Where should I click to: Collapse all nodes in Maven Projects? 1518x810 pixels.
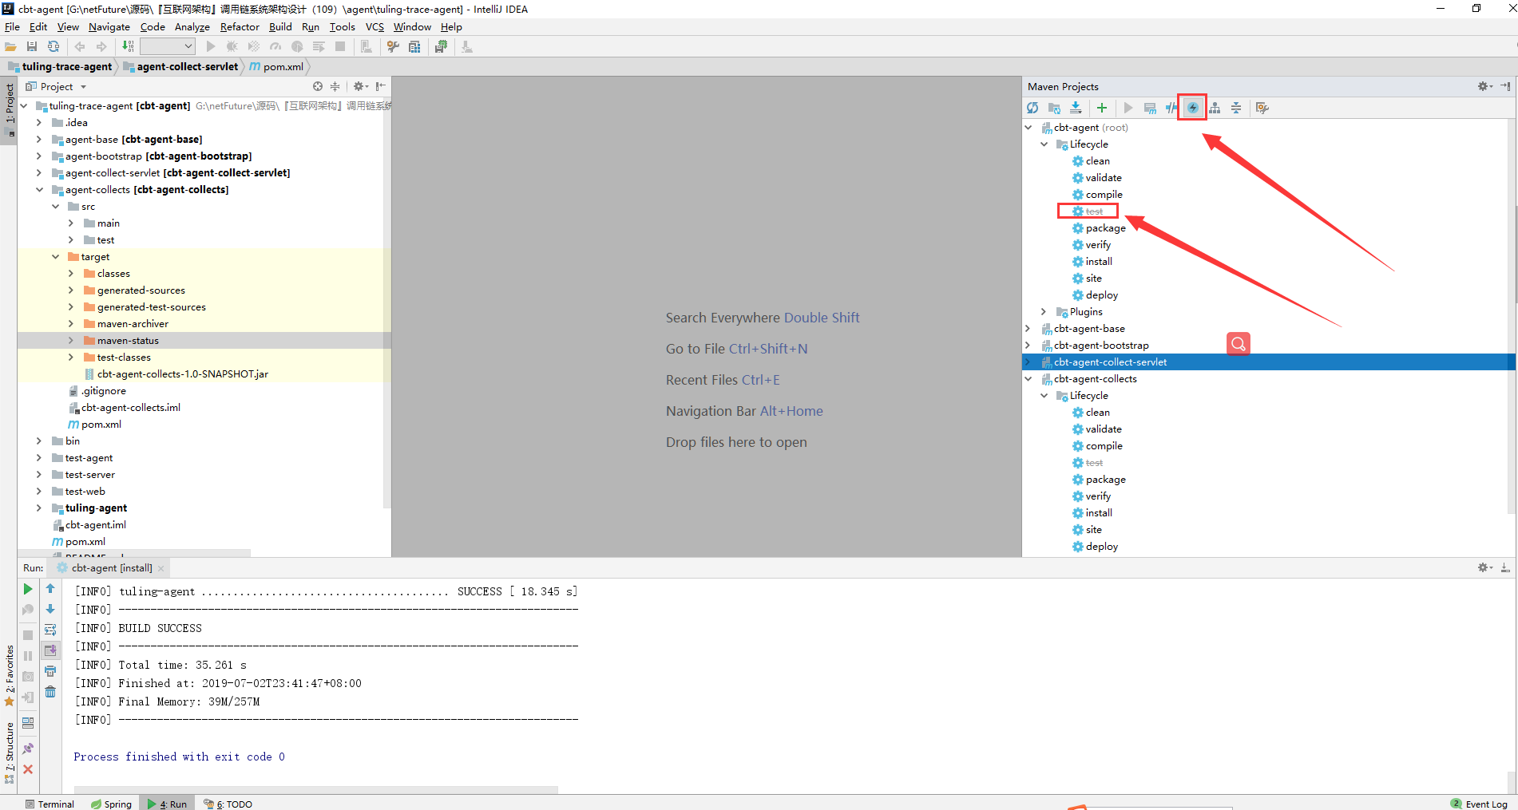point(1236,108)
